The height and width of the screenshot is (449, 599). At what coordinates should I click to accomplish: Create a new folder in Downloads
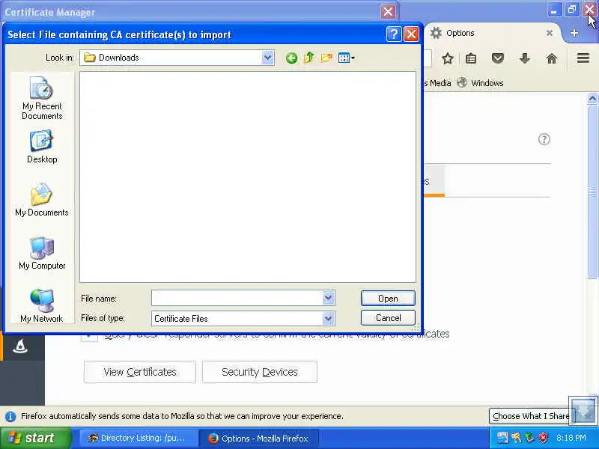[326, 58]
